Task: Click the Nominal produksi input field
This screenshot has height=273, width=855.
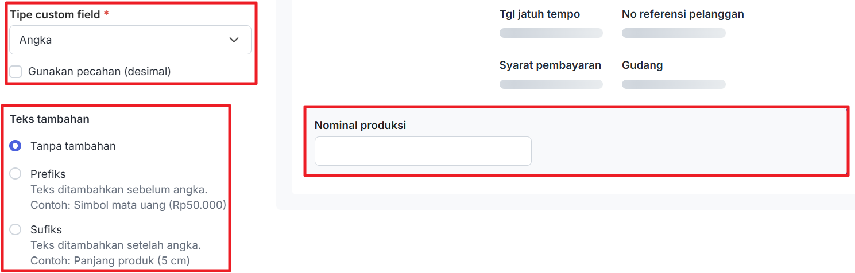Action: (423, 151)
